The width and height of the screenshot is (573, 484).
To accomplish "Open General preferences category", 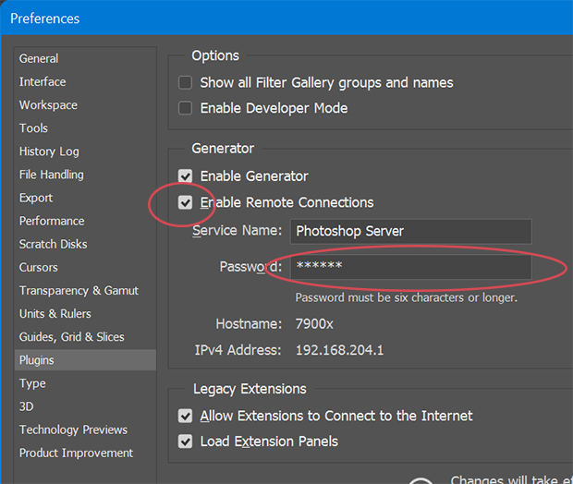I will click(x=39, y=58).
